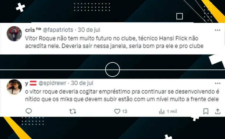This screenshot has width=225, height=139.
Task: Open more options on cris's tweet
Action: pyautogui.click(x=218, y=30)
